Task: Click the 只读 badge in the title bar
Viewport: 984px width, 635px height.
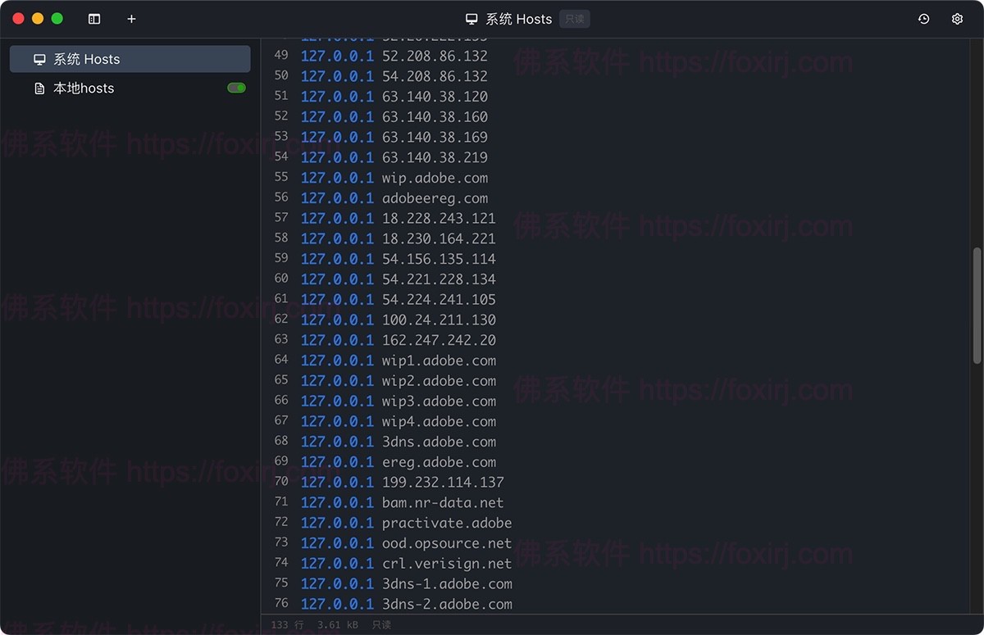Action: click(574, 19)
